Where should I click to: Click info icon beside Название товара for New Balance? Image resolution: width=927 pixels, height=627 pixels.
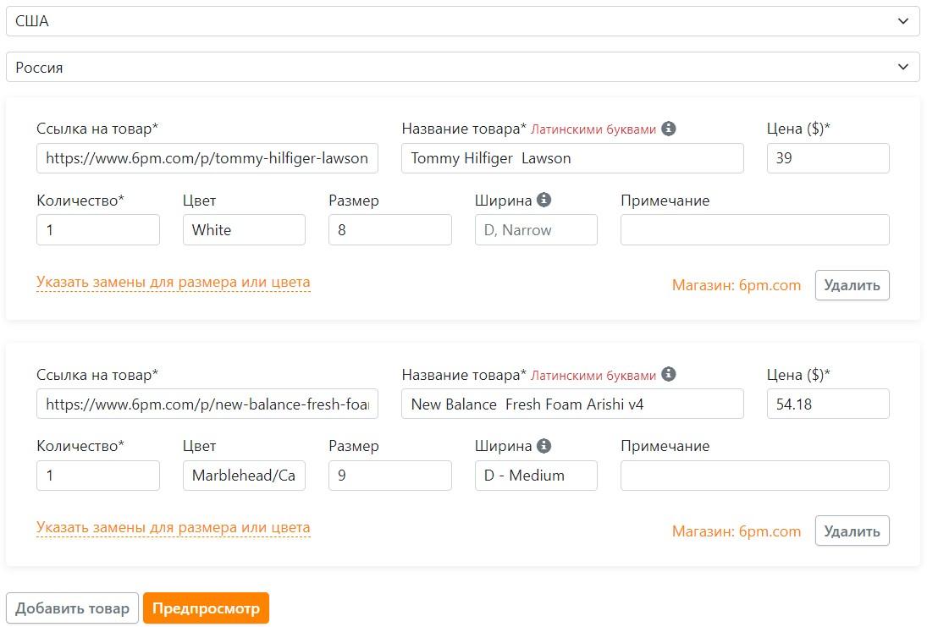click(669, 374)
